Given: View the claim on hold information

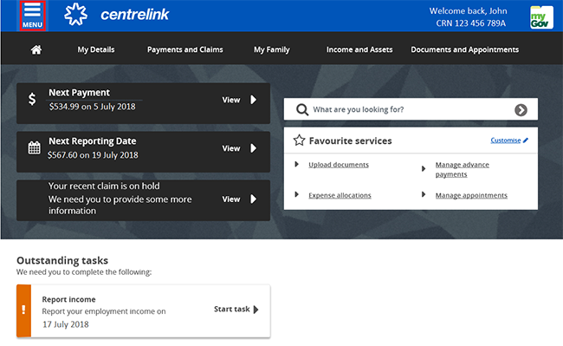Looking at the screenshot, I should click(x=231, y=199).
